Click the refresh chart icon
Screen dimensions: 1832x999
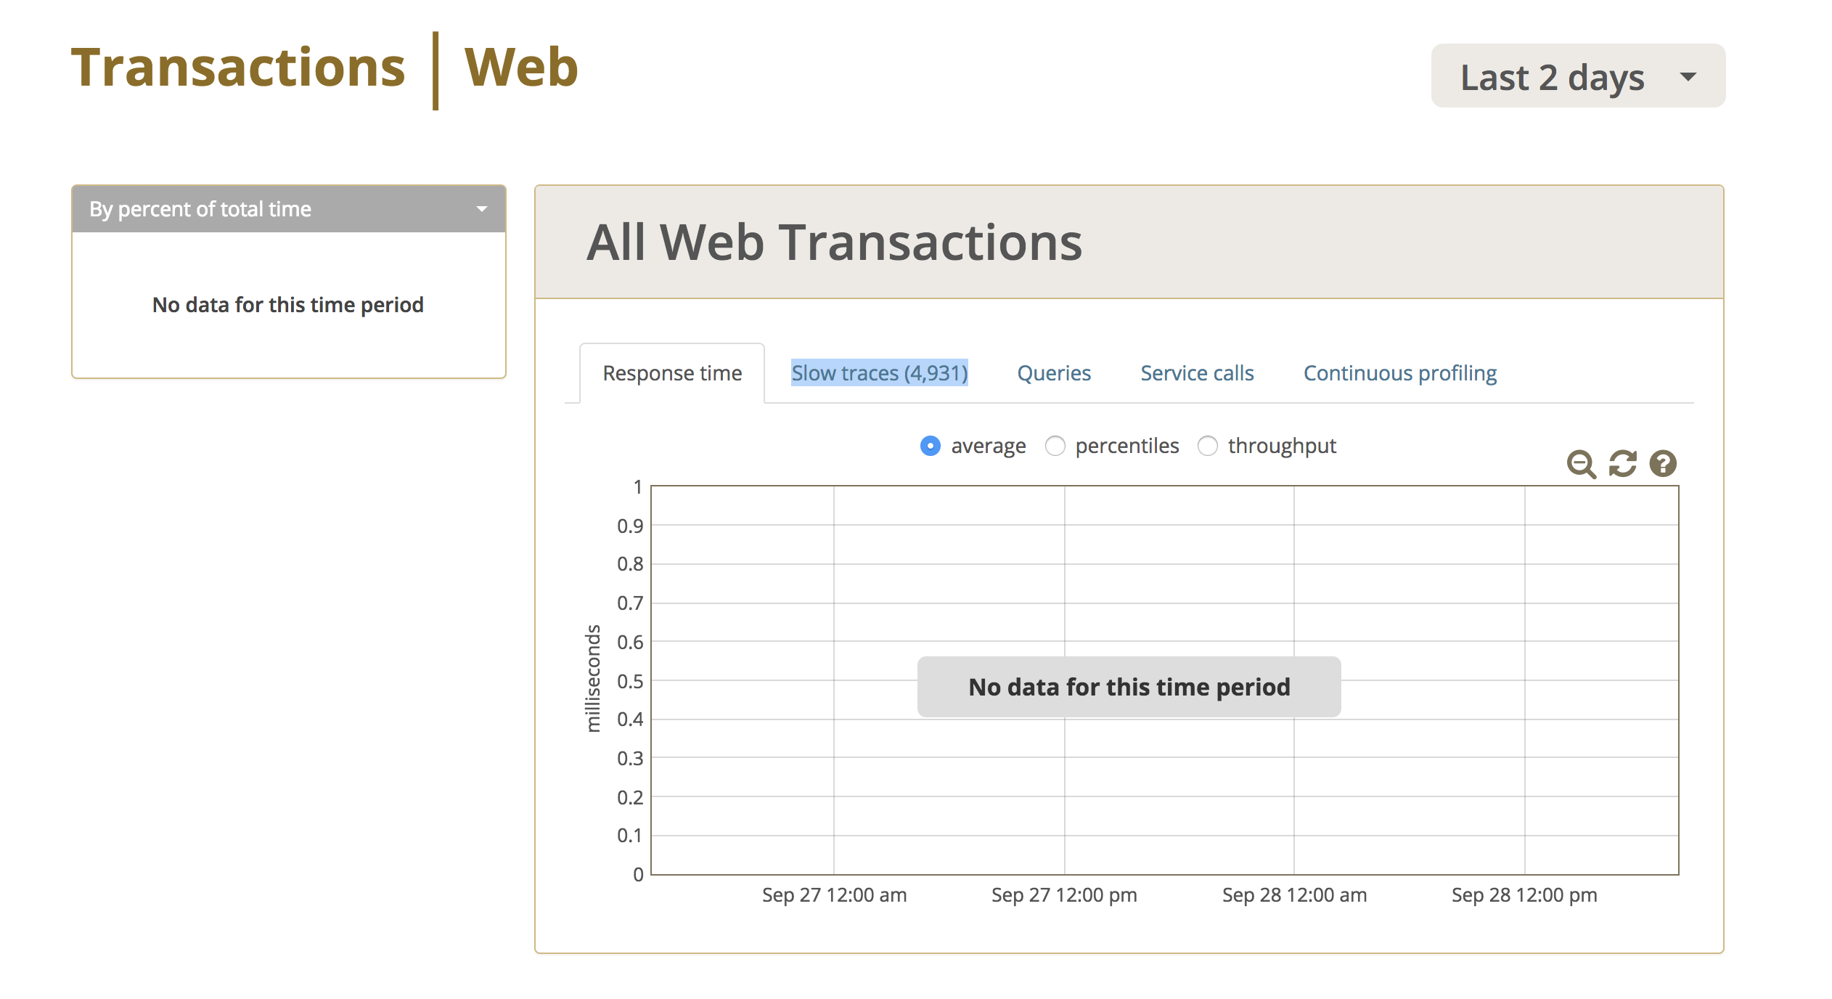pos(1622,463)
